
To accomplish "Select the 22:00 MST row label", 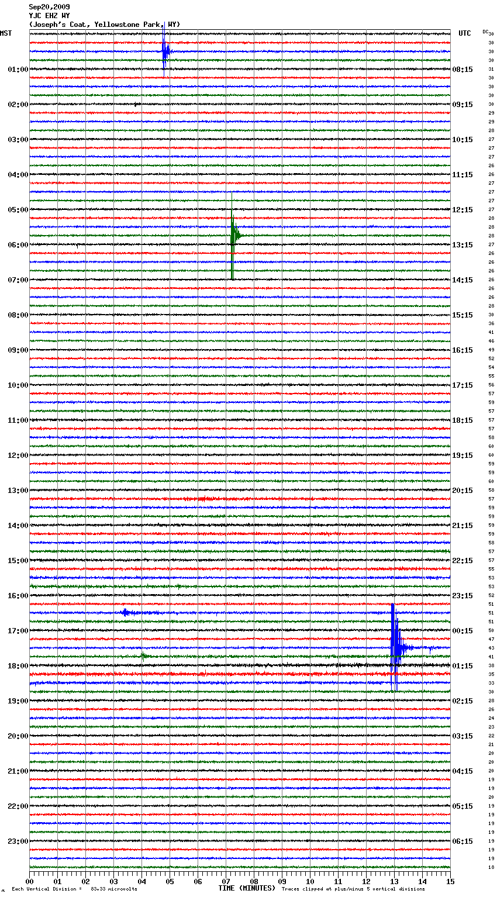I will pos(18,806).
